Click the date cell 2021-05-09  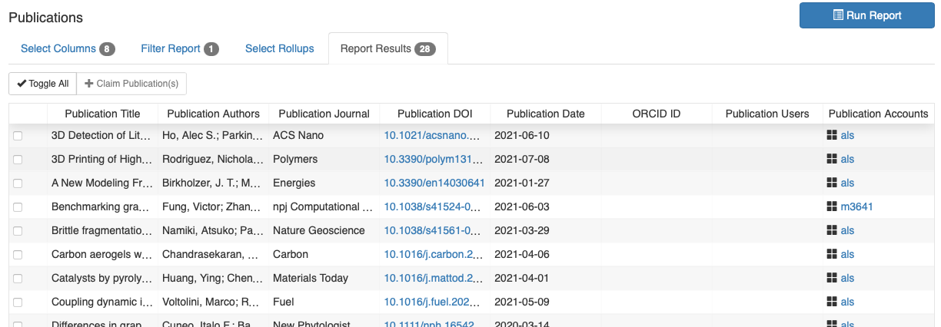546,302
